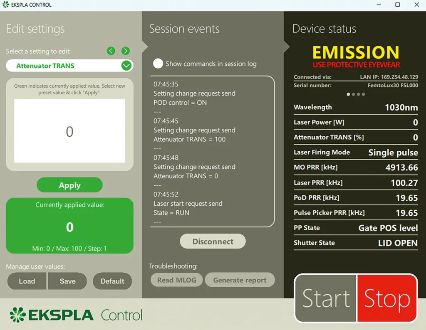Navigate to next setting with green right arrow
Image resolution: width=426 pixels, height=330 pixels.
(x=125, y=51)
